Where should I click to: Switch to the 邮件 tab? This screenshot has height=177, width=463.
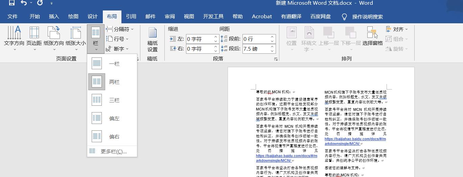[151, 17]
